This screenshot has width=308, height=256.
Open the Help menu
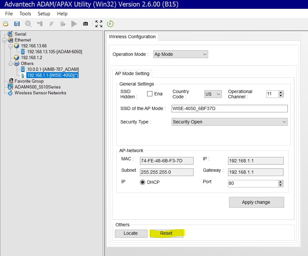62,14
